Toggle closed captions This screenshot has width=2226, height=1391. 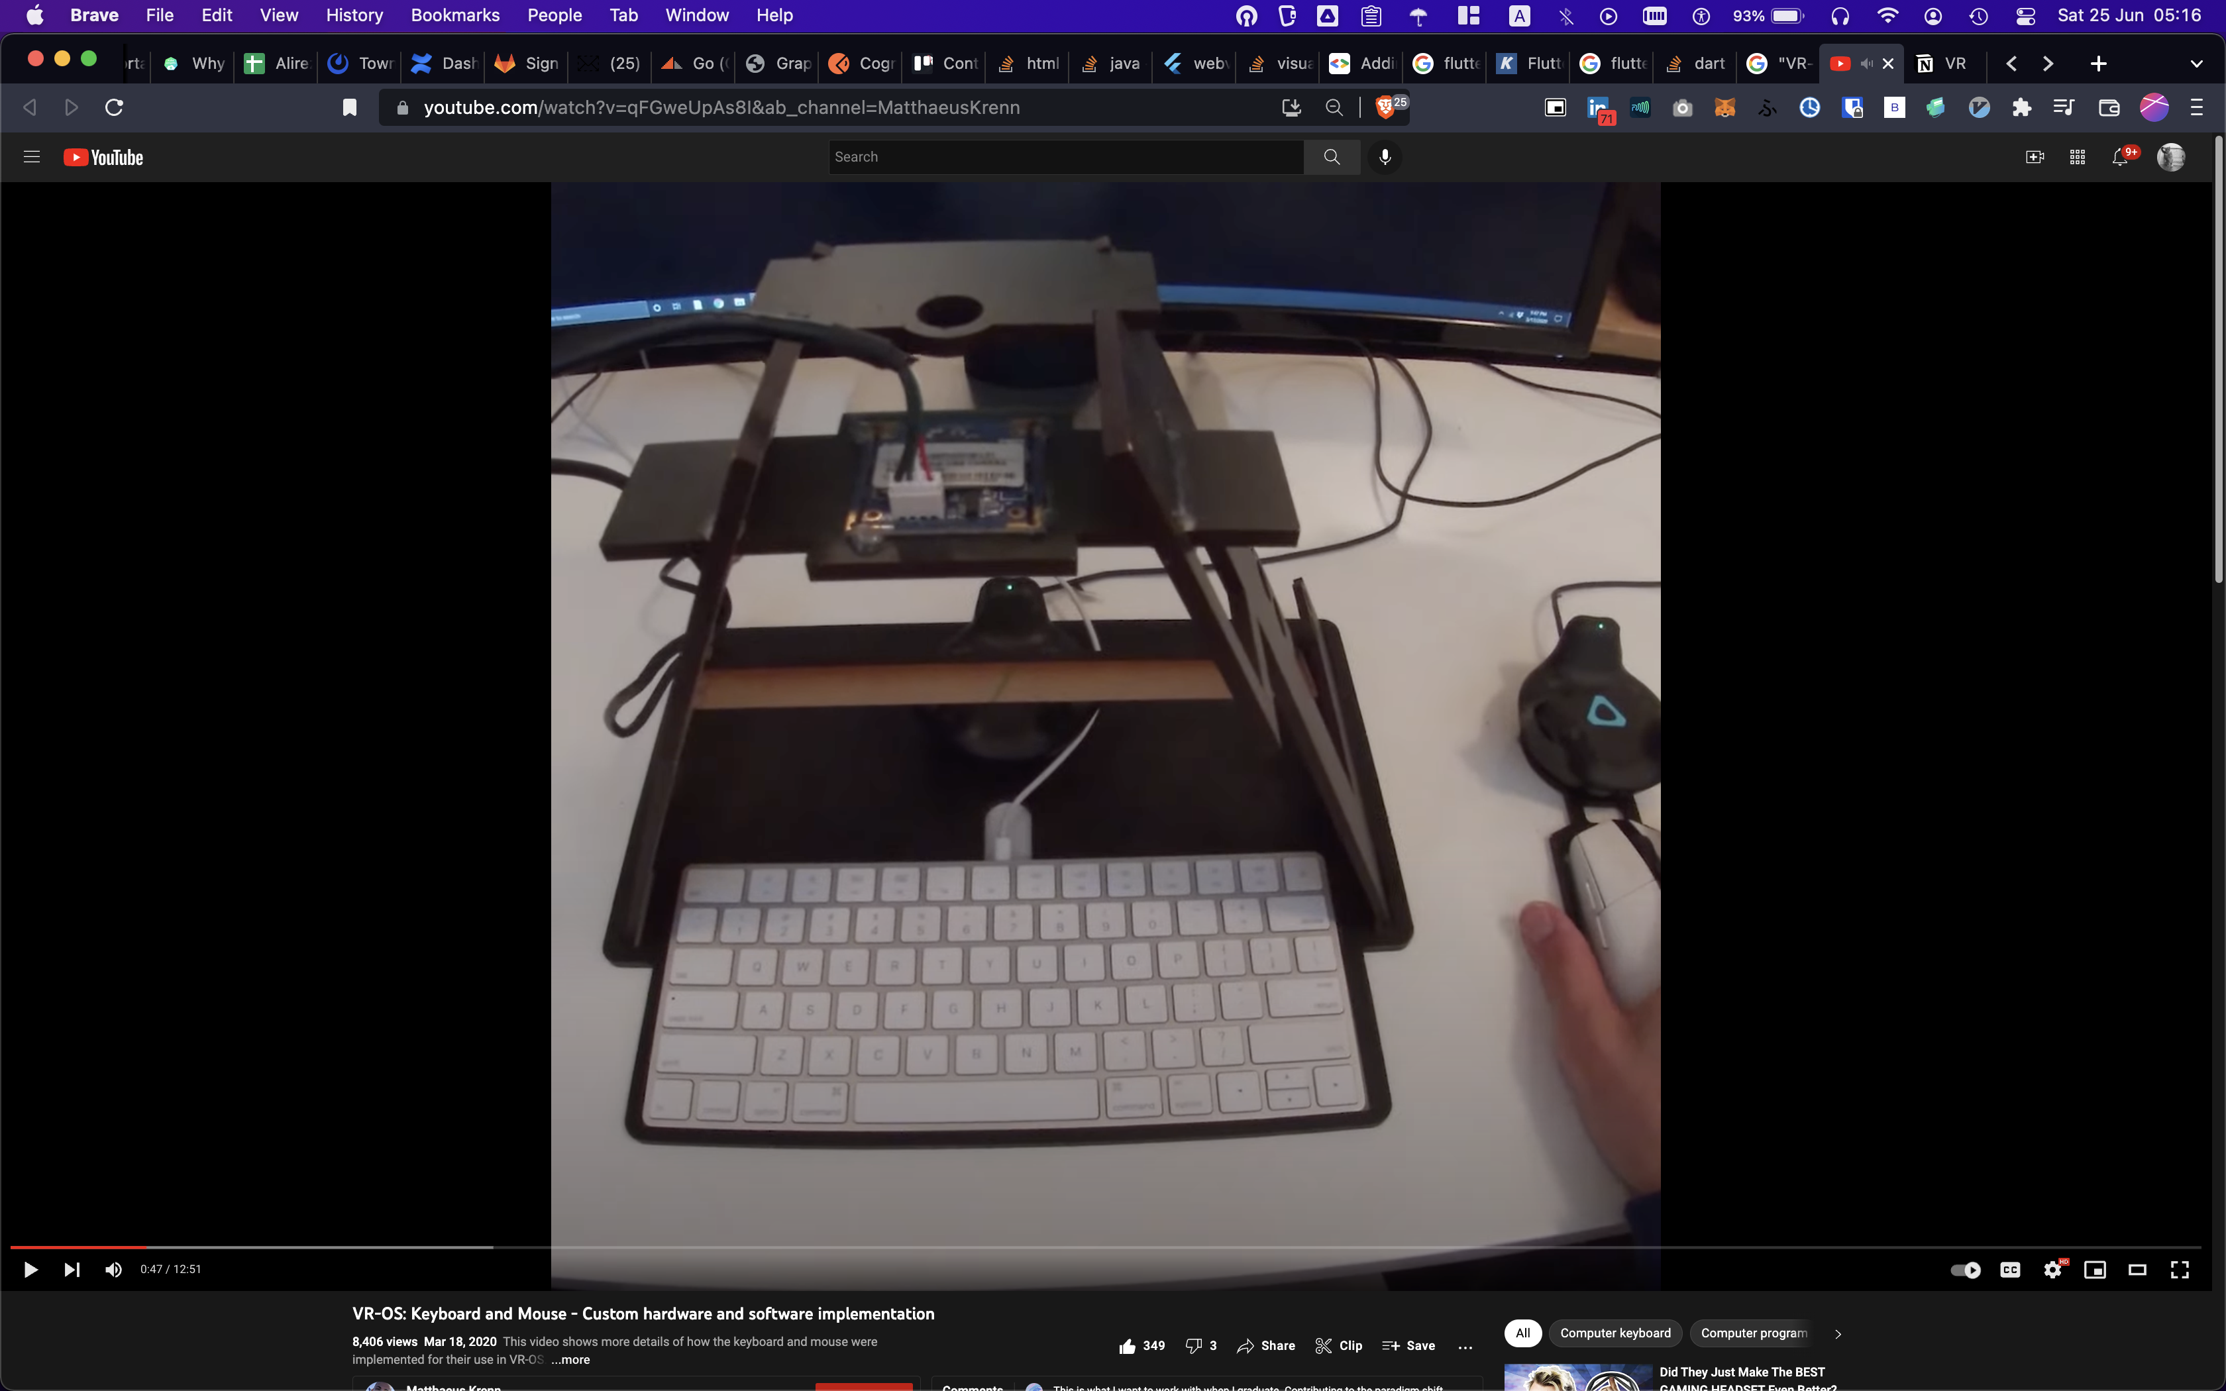click(2010, 1270)
